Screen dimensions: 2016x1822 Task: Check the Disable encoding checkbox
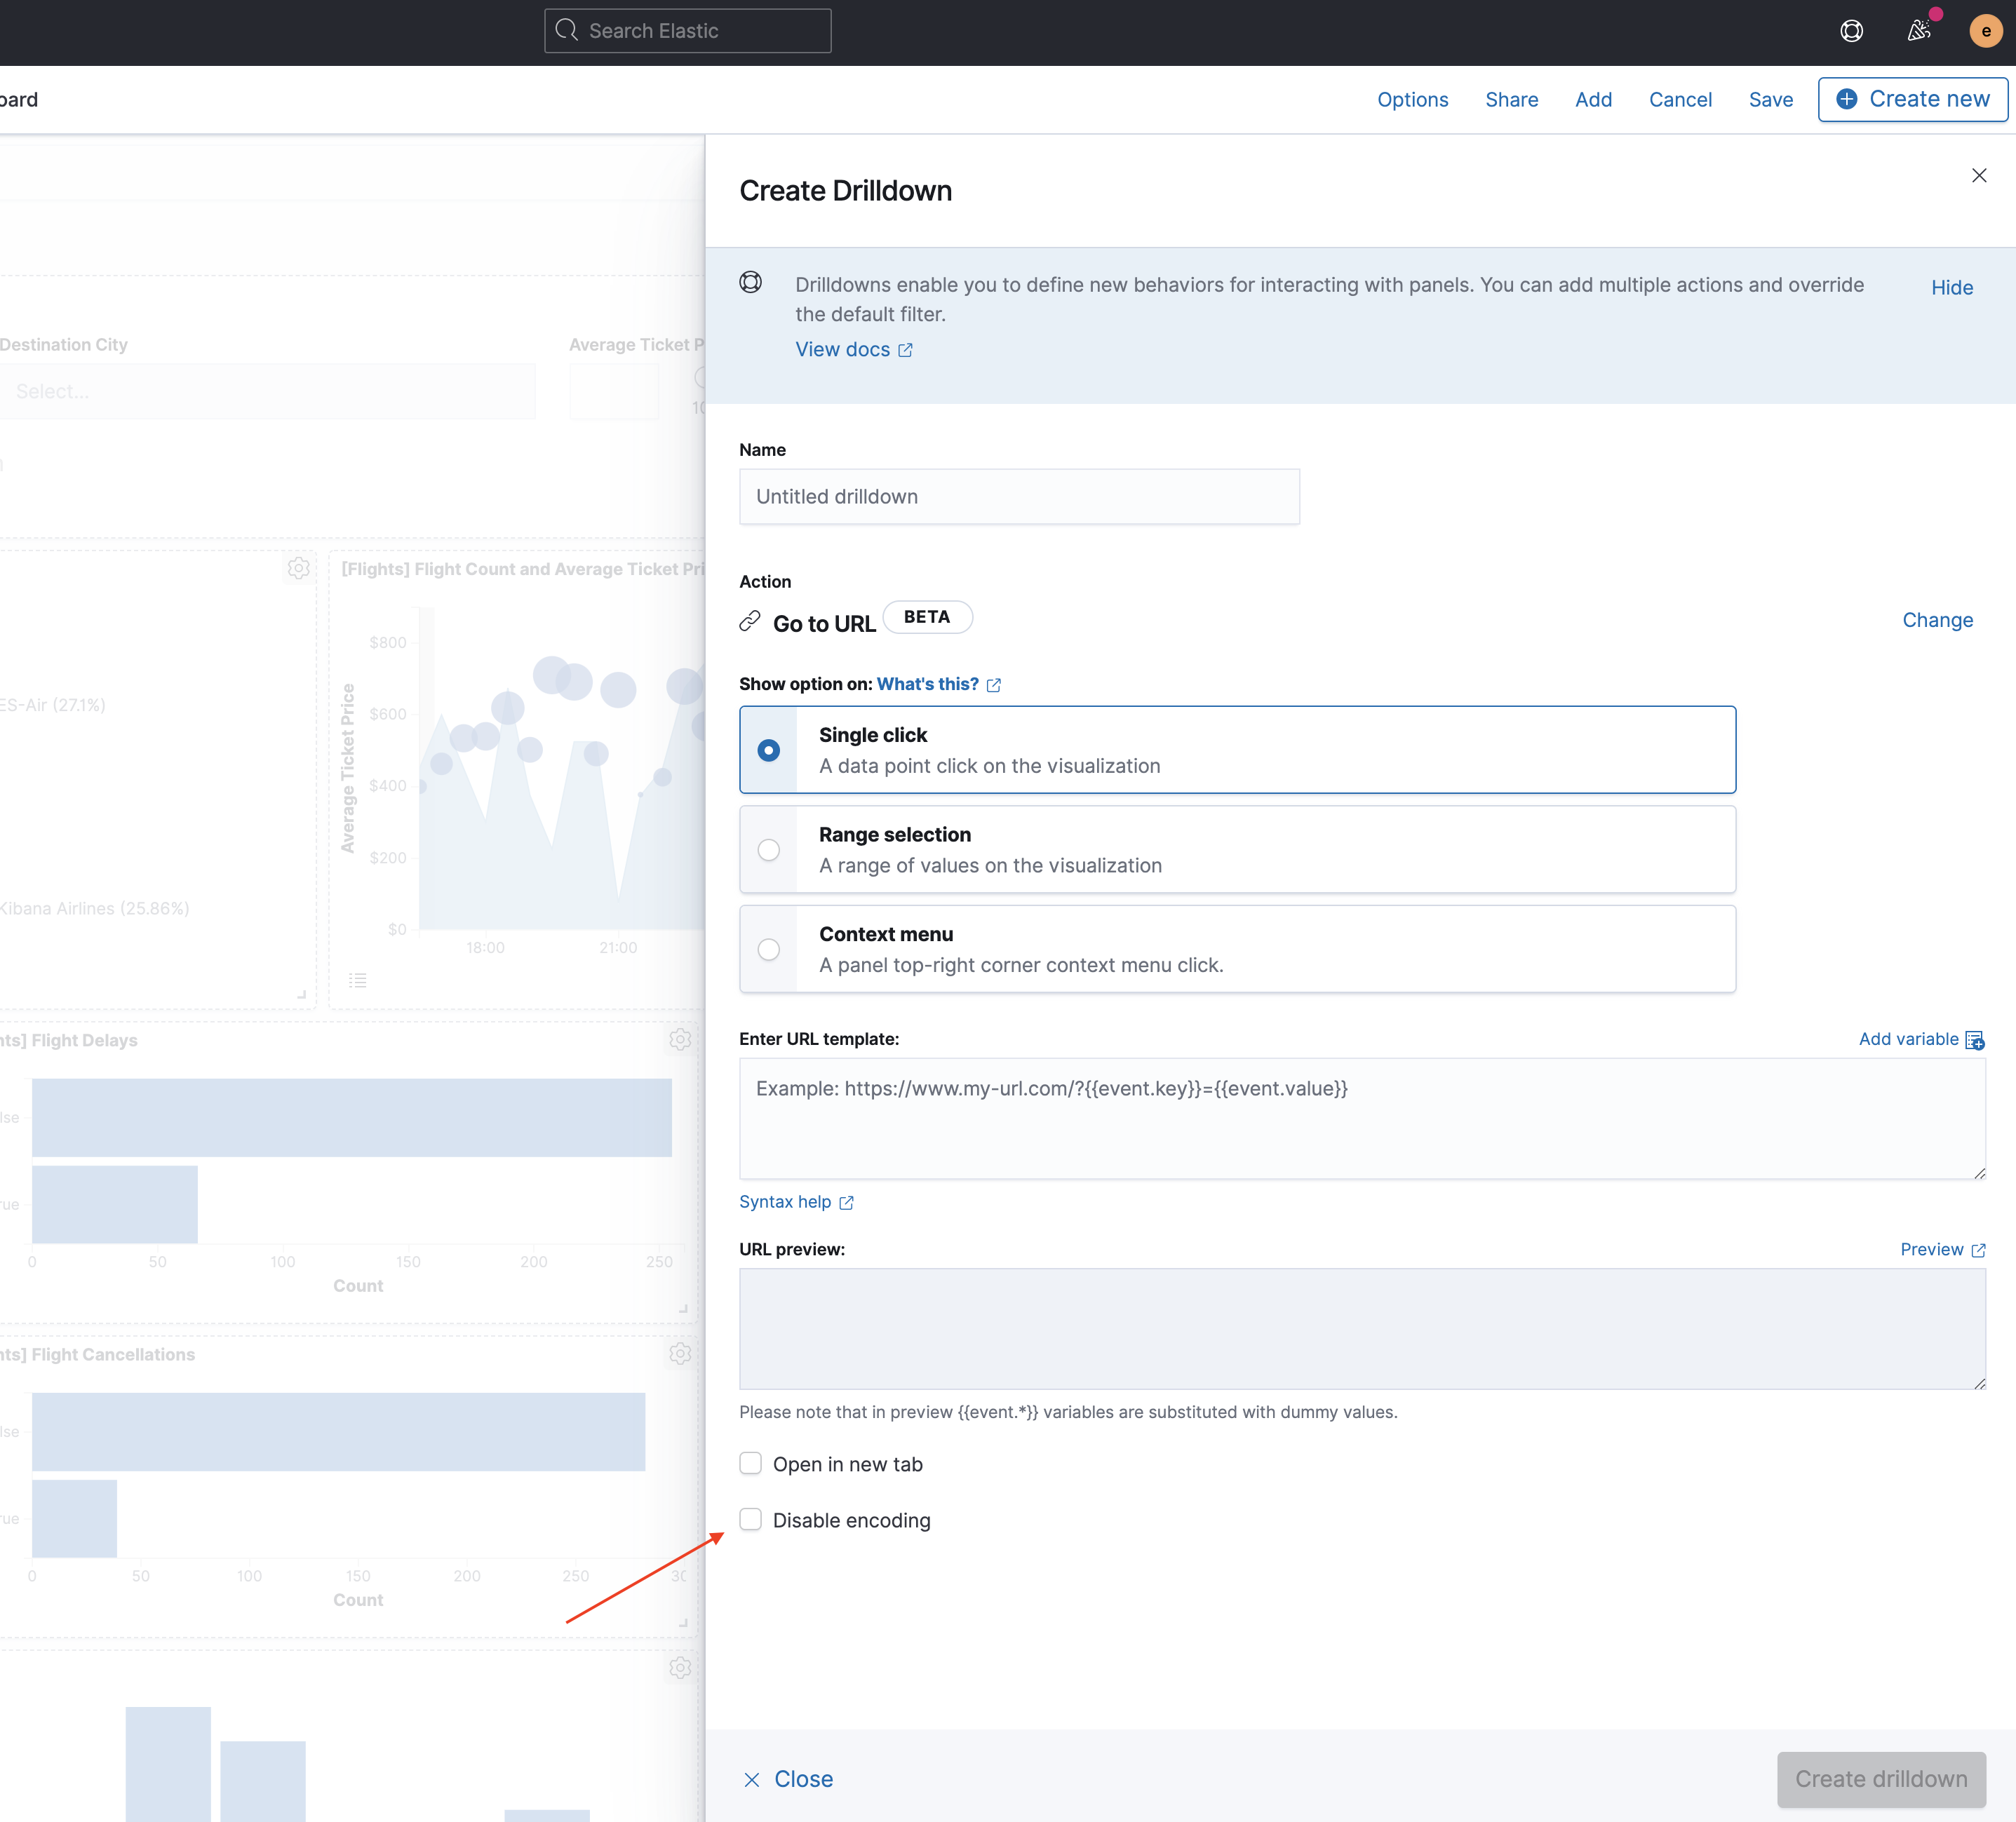click(751, 1520)
